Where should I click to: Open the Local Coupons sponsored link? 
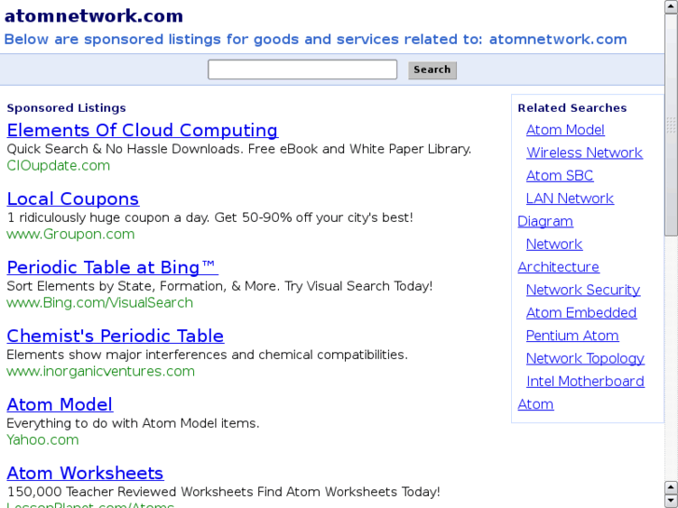click(x=73, y=199)
